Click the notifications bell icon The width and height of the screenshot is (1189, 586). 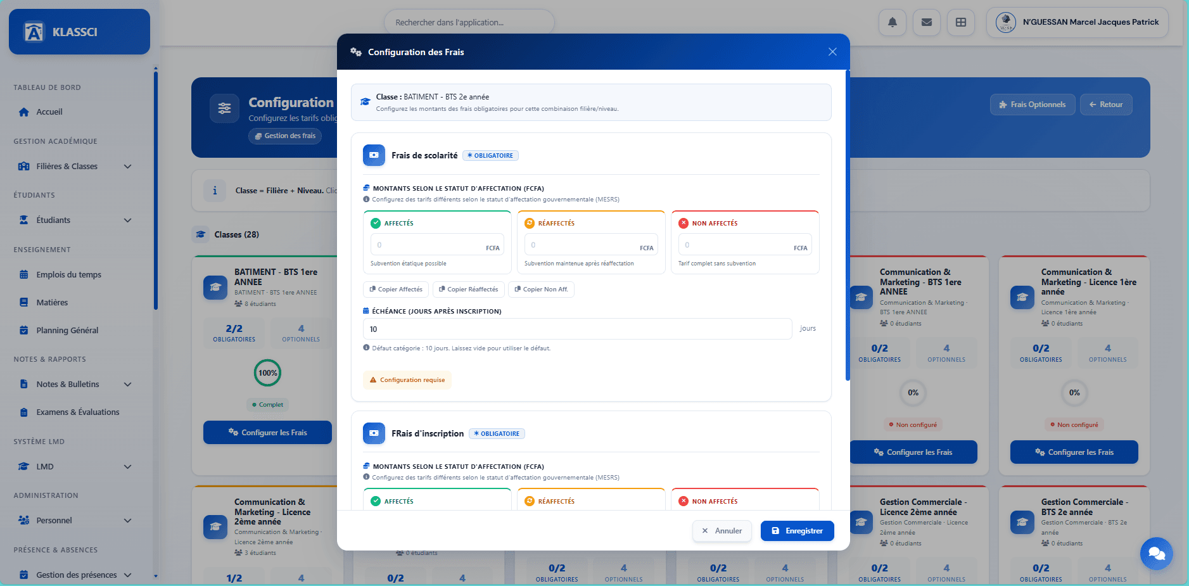[892, 22]
